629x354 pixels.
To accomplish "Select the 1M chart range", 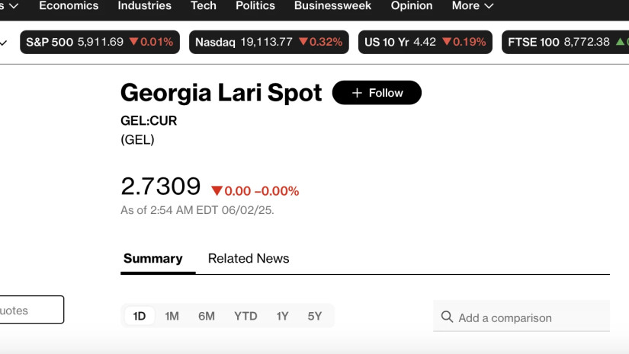I will click(172, 316).
